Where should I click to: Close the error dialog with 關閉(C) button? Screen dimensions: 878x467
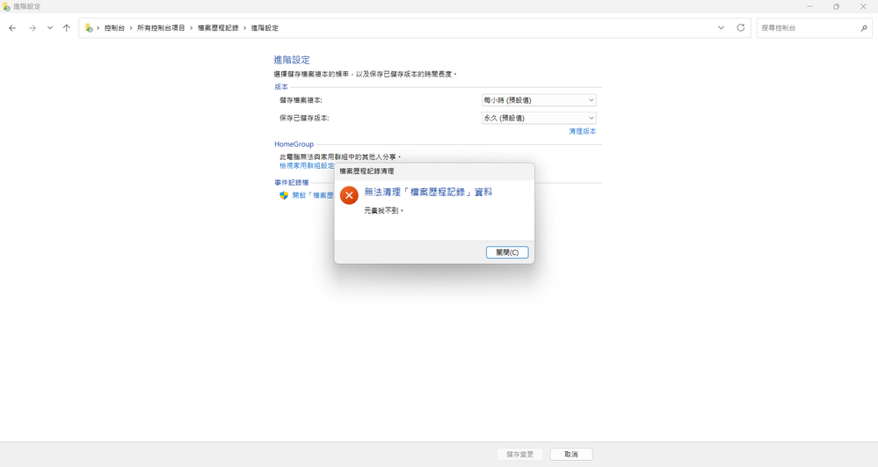coord(507,252)
